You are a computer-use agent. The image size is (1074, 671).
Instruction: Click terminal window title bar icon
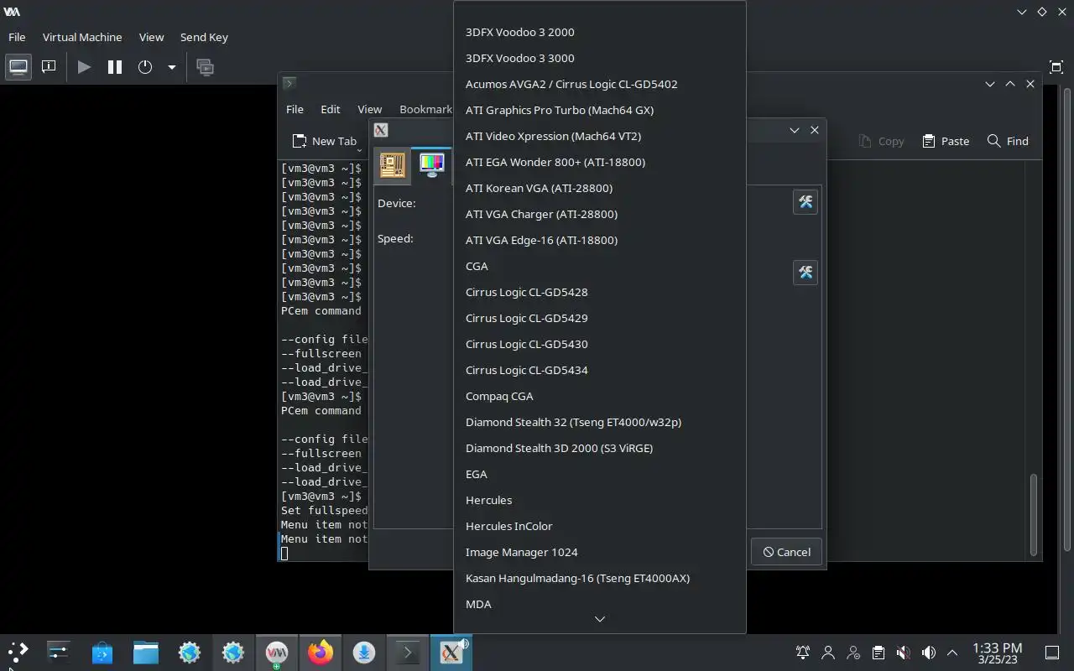point(289,83)
